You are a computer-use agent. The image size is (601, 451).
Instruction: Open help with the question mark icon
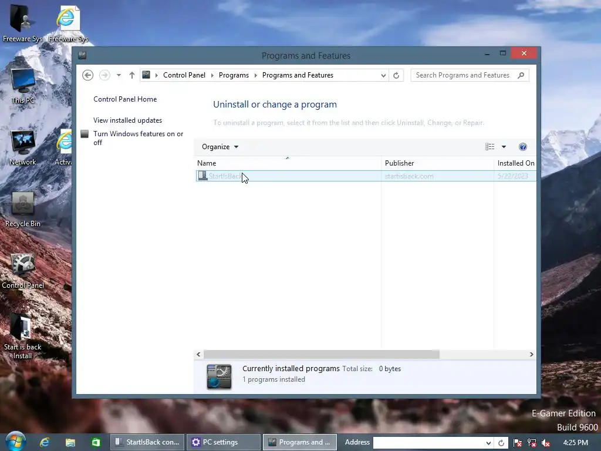pos(523,147)
